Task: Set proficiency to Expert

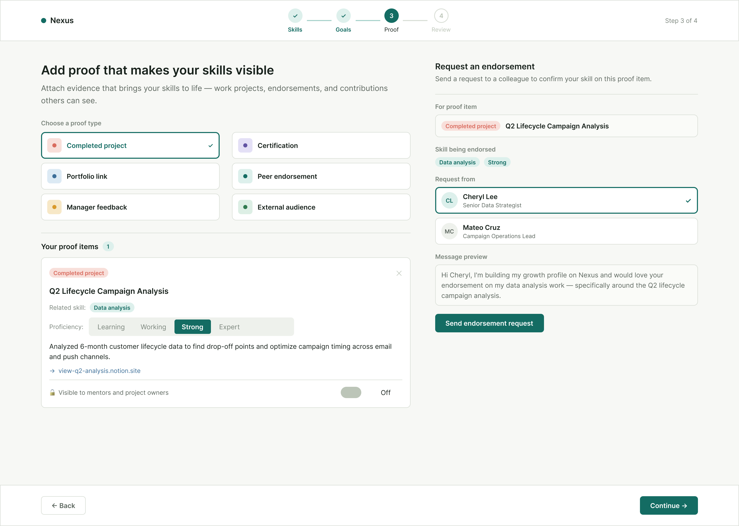Action: point(229,327)
